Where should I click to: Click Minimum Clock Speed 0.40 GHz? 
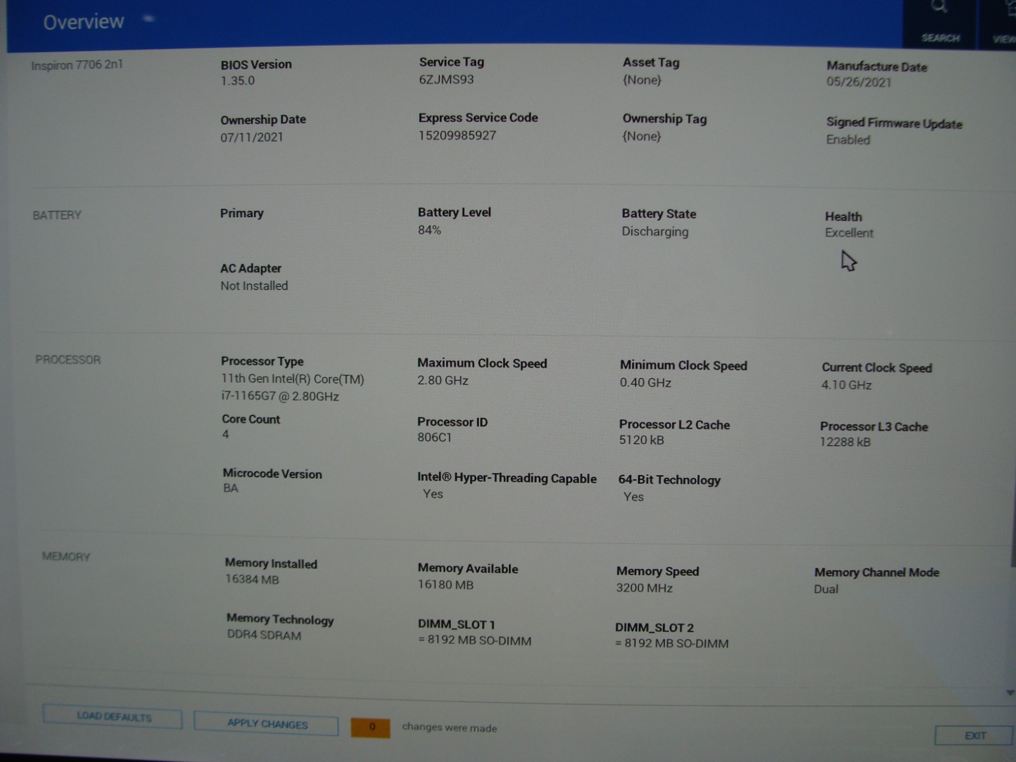[x=645, y=382]
